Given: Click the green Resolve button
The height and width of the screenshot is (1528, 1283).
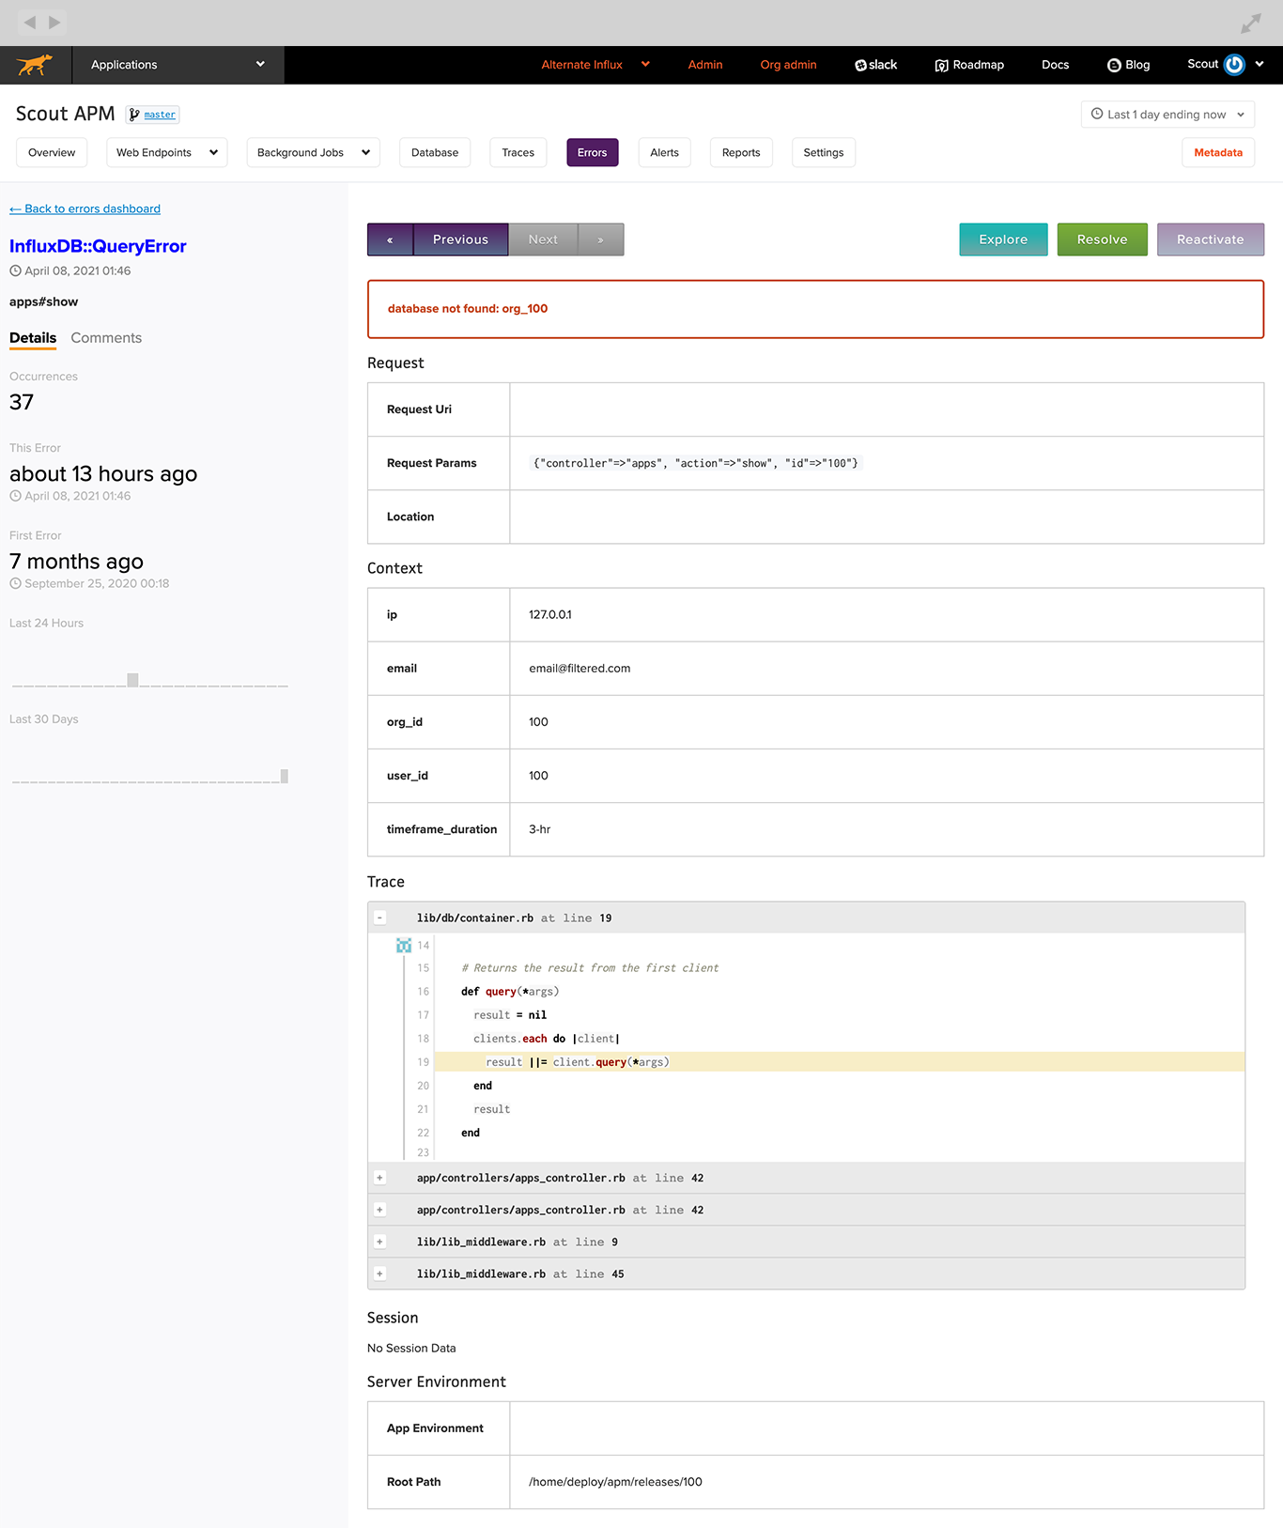Looking at the screenshot, I should click(x=1102, y=239).
